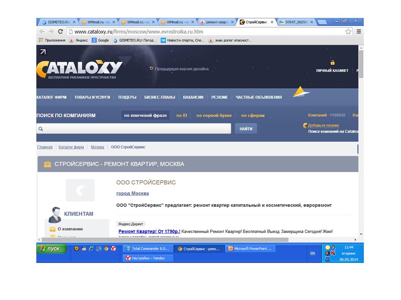This screenshot has height=300, width=401.
Task: Click the briefcase icon in the page header
Action: tap(47, 164)
